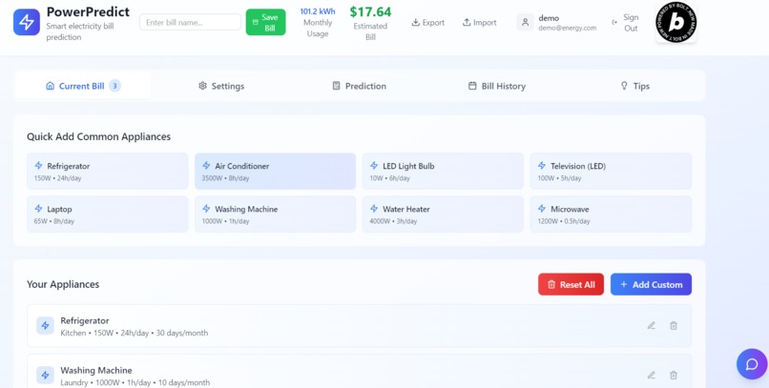Click Sign Out
Viewport: 769px width, 388px height.
(x=625, y=23)
